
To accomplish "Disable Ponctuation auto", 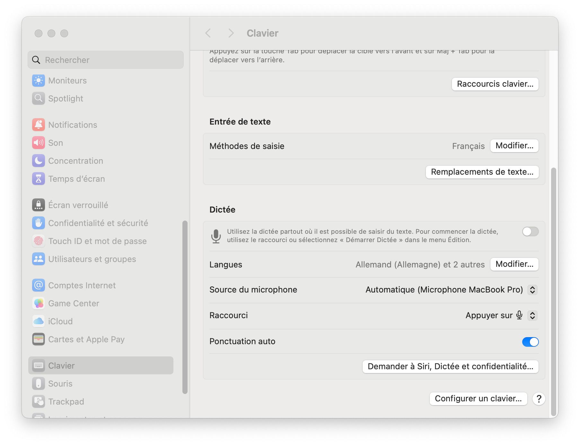I will pos(530,342).
